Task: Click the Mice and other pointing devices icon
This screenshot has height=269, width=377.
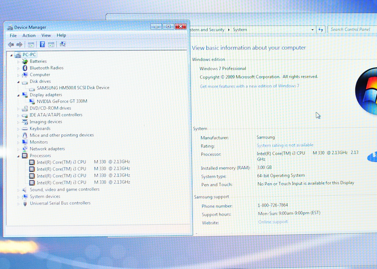Action: 25,135
